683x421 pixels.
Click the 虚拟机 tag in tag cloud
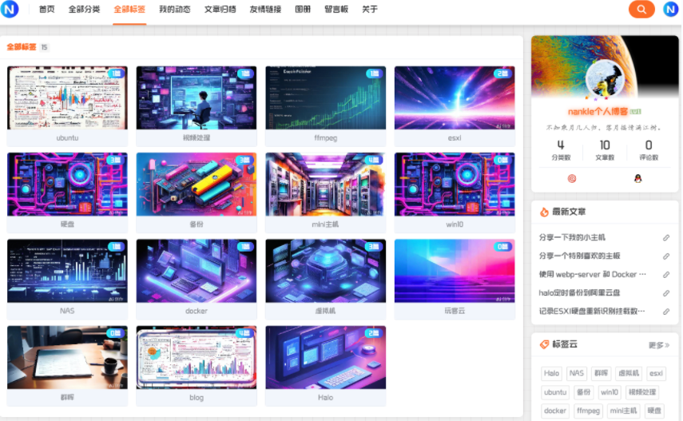tap(629, 373)
